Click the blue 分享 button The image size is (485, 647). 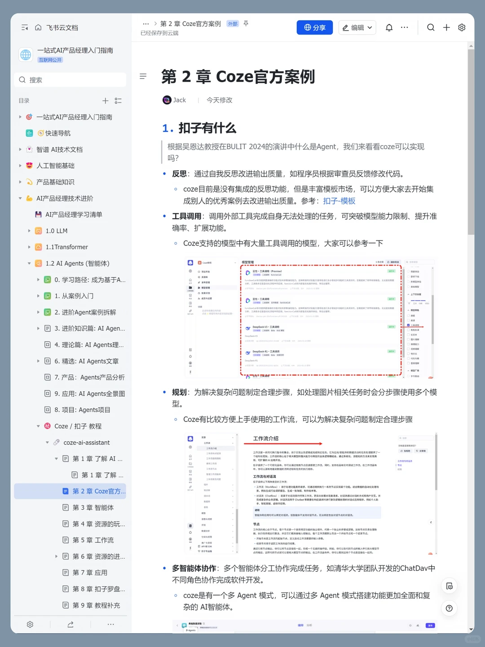tap(315, 27)
